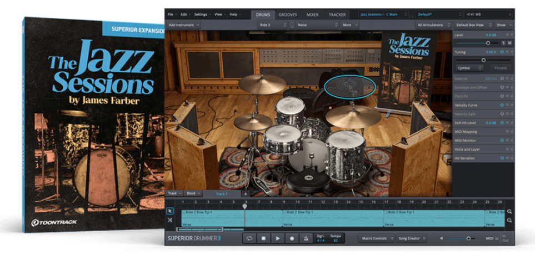Open Reverse section menu icon
The width and height of the screenshot is (535, 259).
pyautogui.click(x=507, y=78)
